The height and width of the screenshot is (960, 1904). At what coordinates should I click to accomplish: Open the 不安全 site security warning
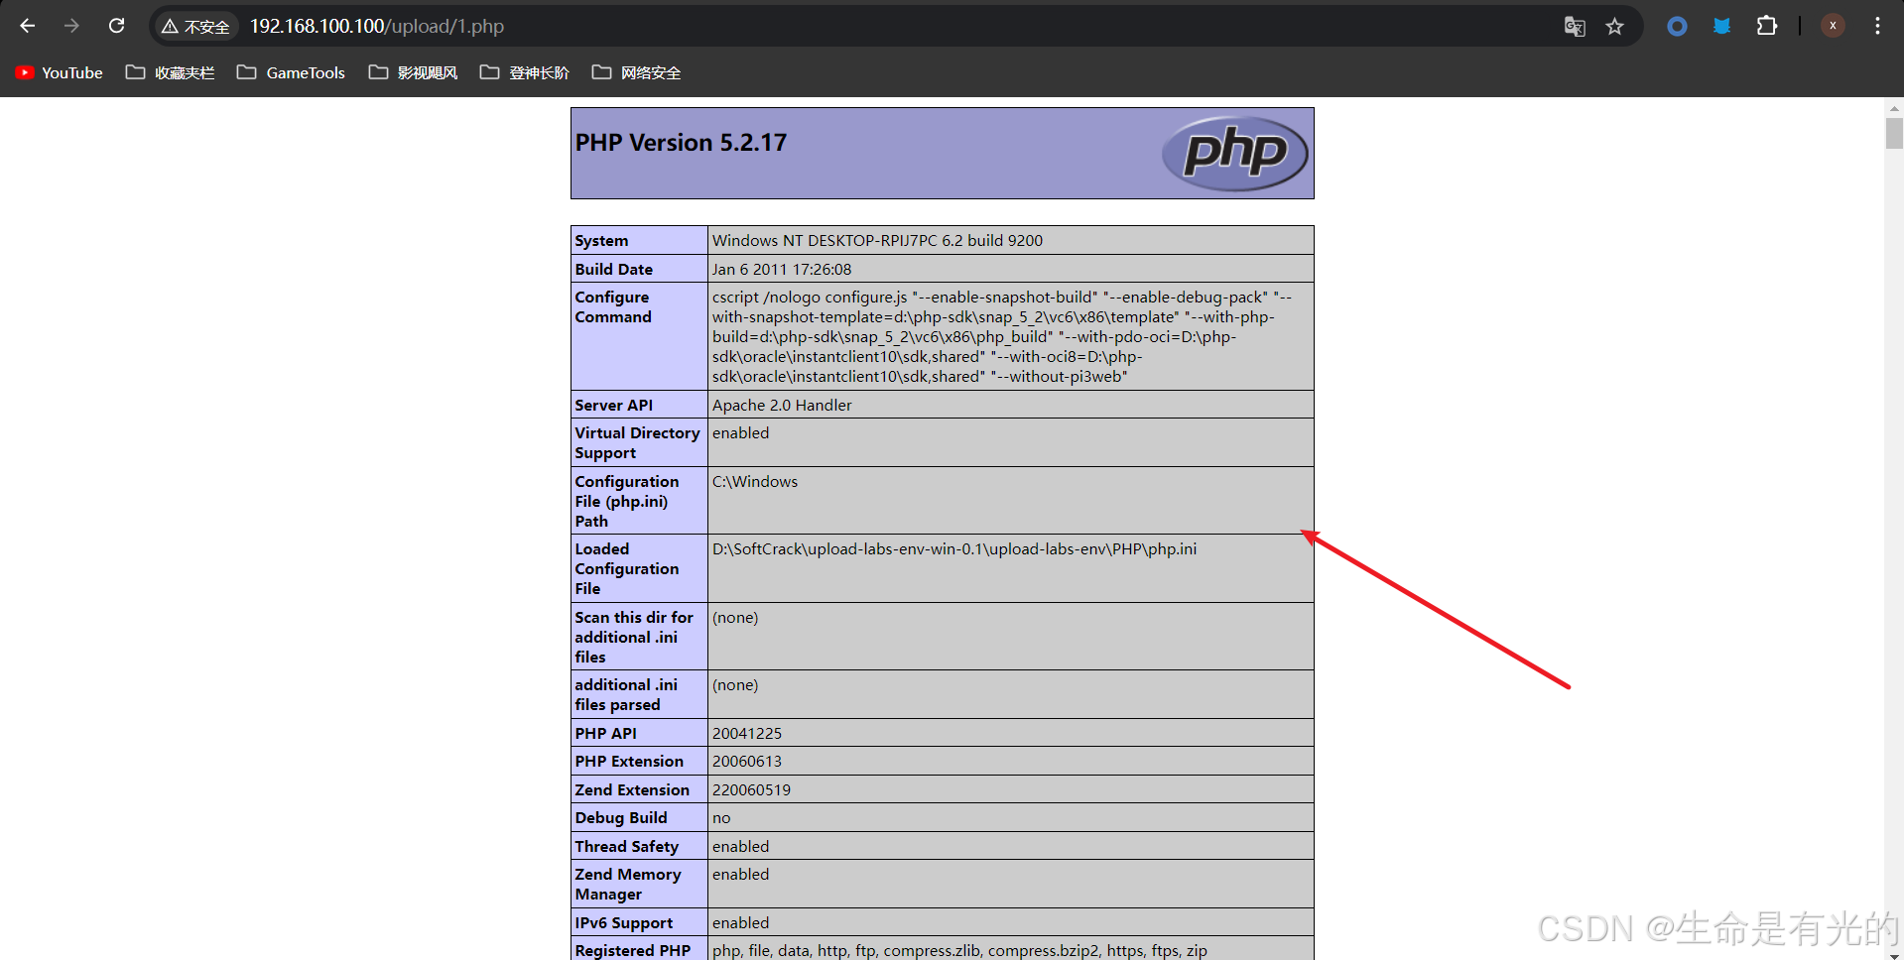(195, 27)
